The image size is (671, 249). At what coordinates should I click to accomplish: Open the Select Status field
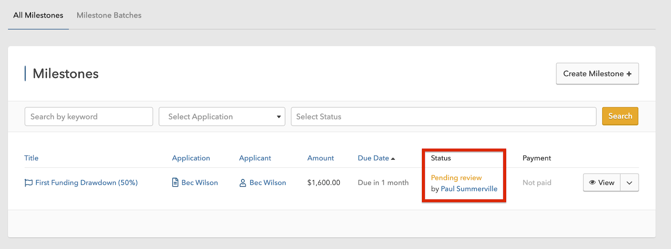443,117
